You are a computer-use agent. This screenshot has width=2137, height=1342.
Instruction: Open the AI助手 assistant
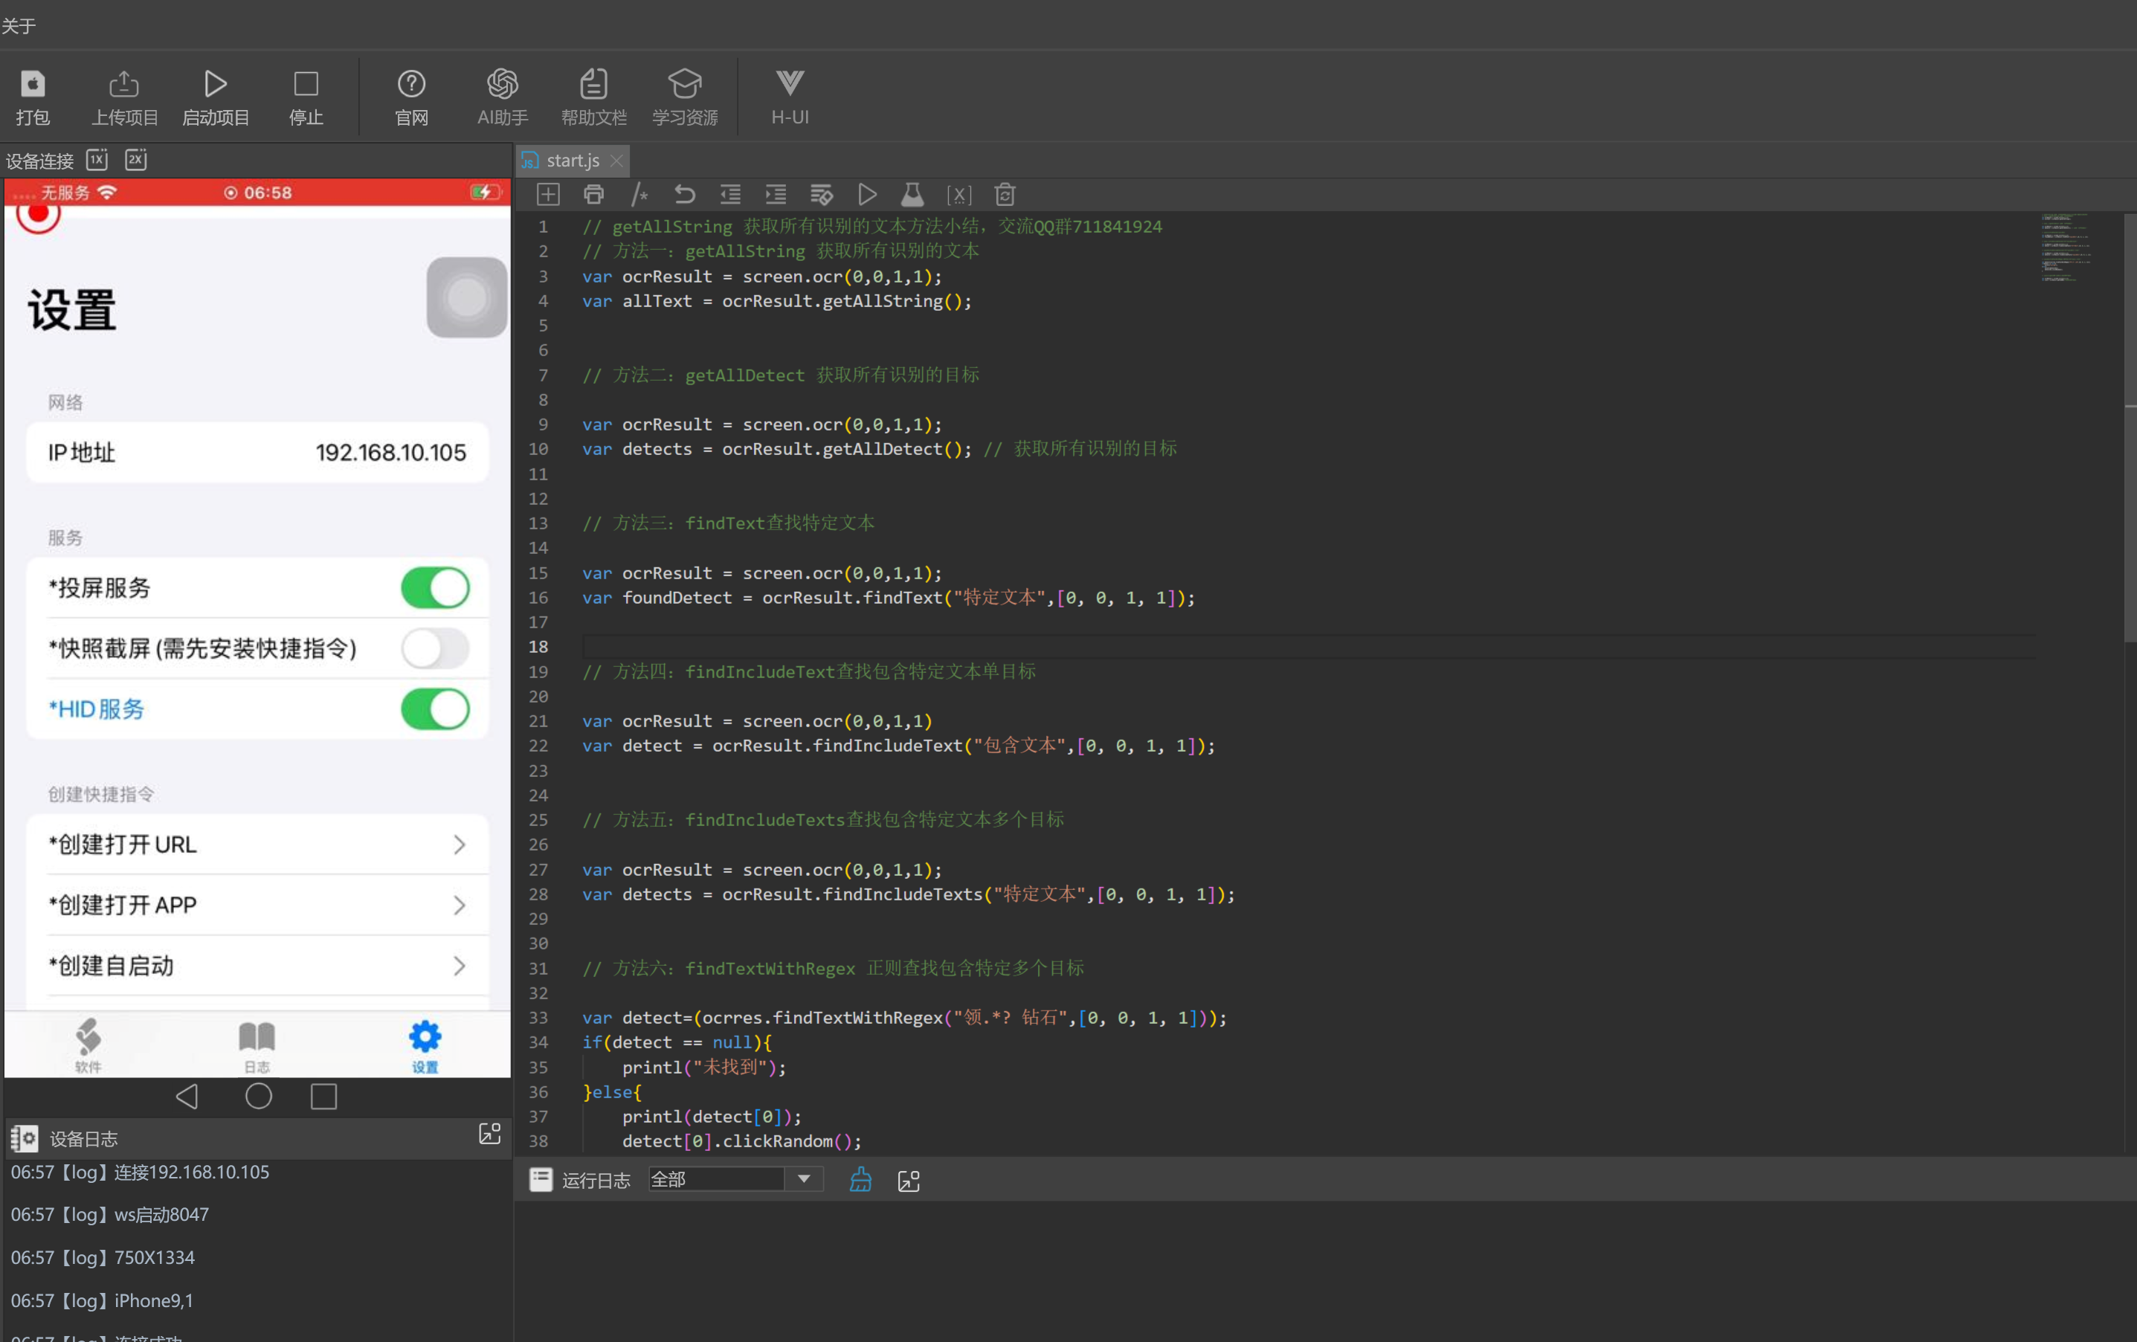[x=503, y=97]
